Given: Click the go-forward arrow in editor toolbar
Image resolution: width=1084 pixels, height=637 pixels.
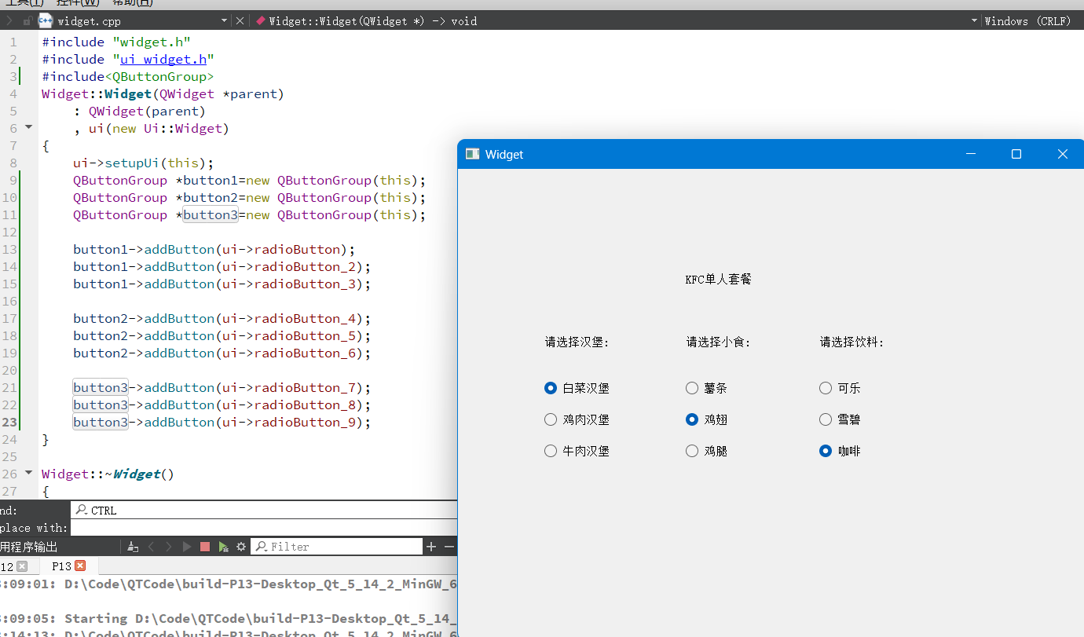Looking at the screenshot, I should (9, 21).
